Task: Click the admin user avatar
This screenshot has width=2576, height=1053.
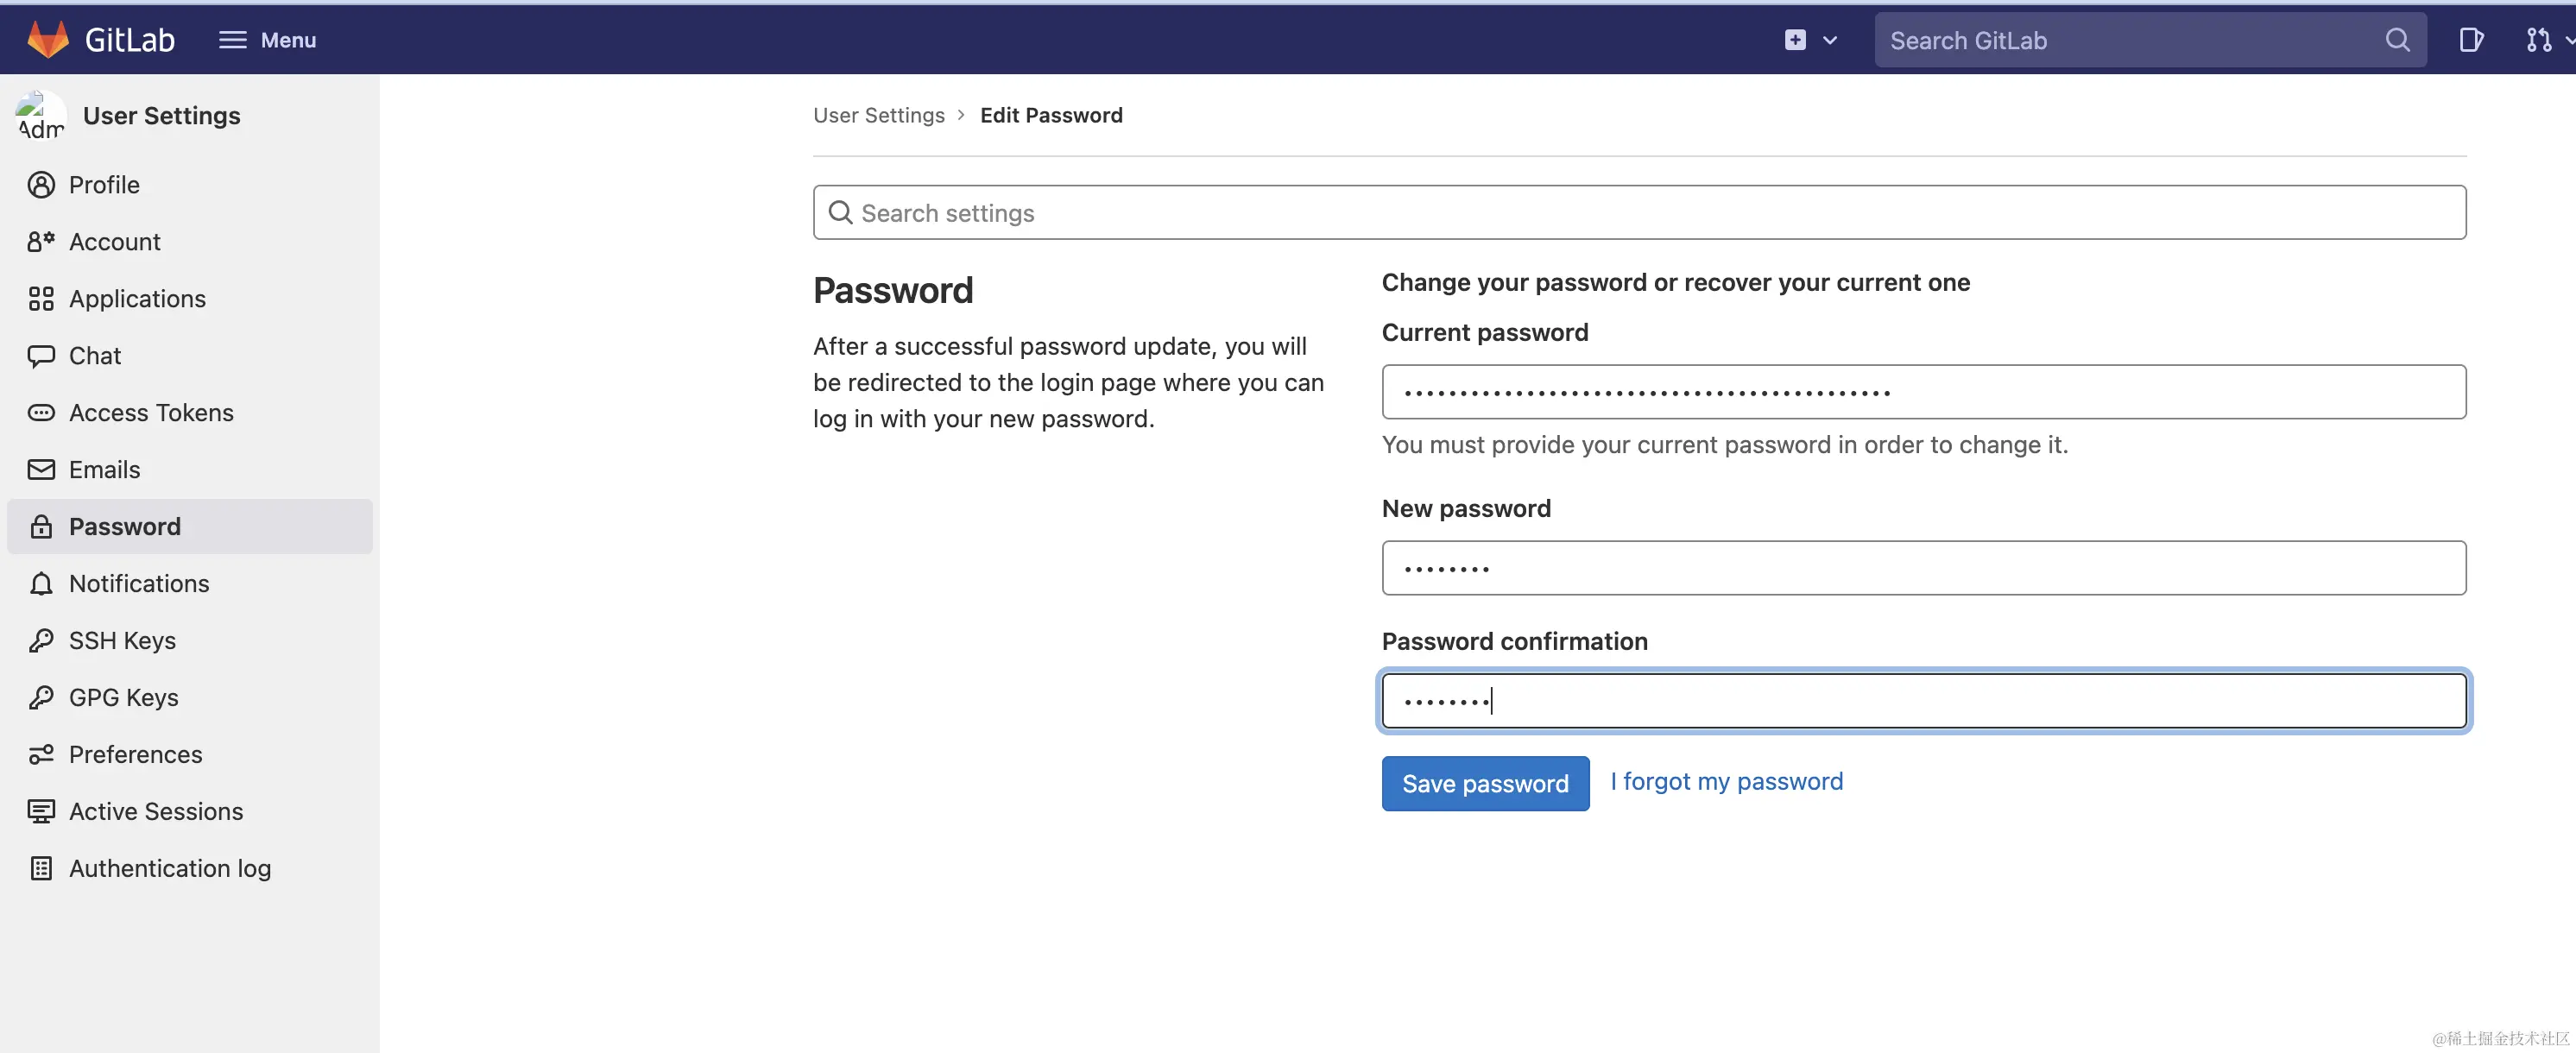Action: (40, 116)
